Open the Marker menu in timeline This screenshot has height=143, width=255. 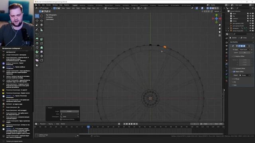(x=63, y=124)
